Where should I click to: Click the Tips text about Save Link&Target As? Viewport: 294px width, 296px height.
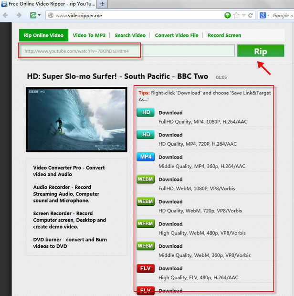click(205, 96)
